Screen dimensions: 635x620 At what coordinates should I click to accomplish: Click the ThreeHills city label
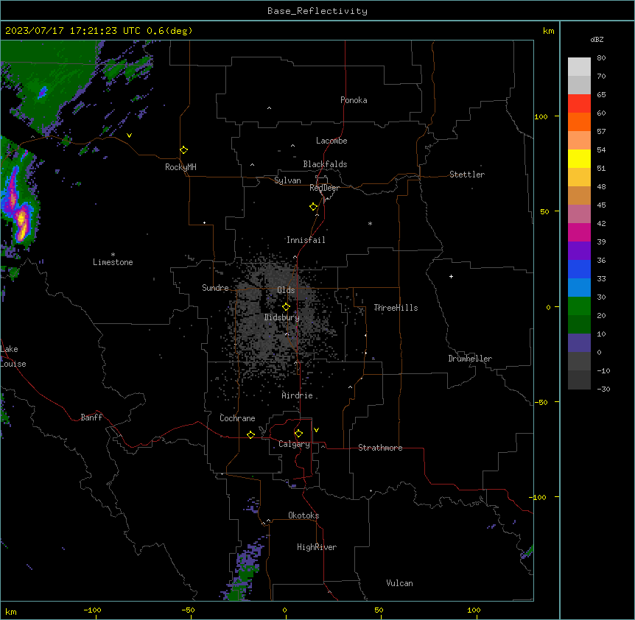click(x=396, y=308)
